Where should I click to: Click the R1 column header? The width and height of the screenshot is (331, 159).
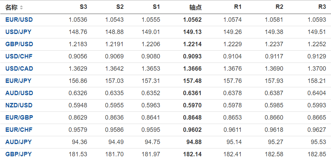tap(238, 7)
